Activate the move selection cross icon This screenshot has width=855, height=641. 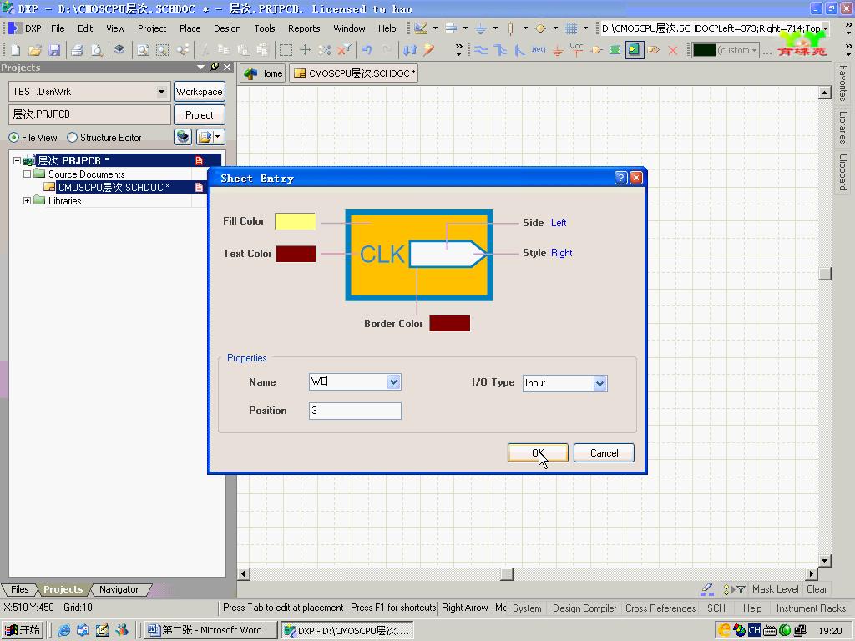point(305,50)
